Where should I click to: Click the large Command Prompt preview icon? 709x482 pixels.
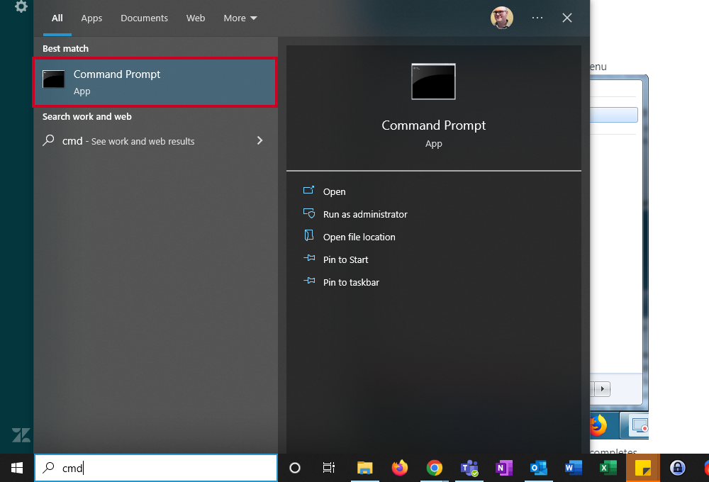pyautogui.click(x=433, y=82)
